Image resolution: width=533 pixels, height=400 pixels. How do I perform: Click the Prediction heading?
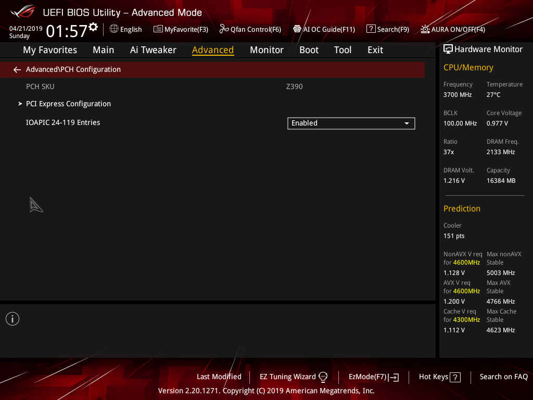point(462,208)
